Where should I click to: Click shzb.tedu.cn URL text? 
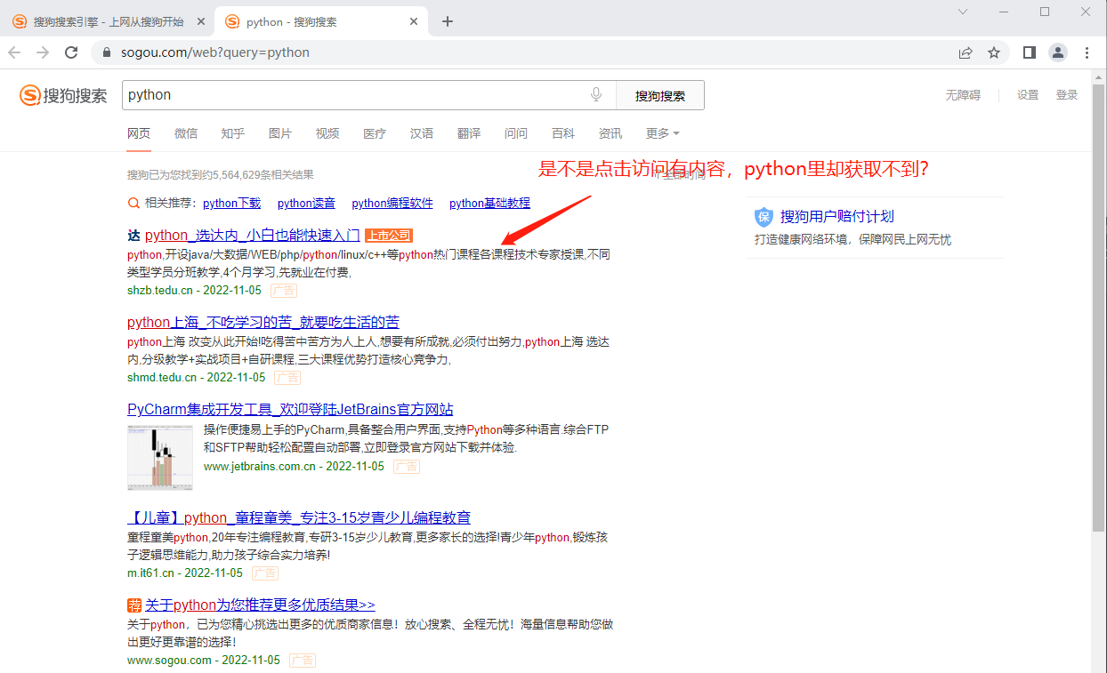pyautogui.click(x=160, y=291)
